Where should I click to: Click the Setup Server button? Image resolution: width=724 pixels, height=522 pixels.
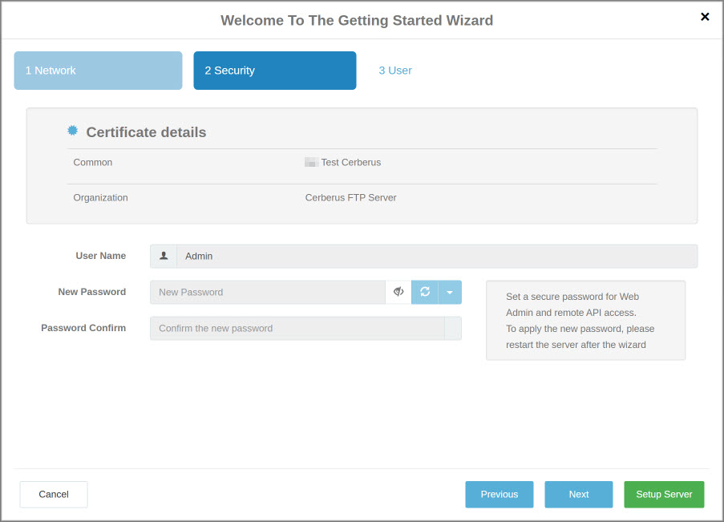[x=664, y=494]
